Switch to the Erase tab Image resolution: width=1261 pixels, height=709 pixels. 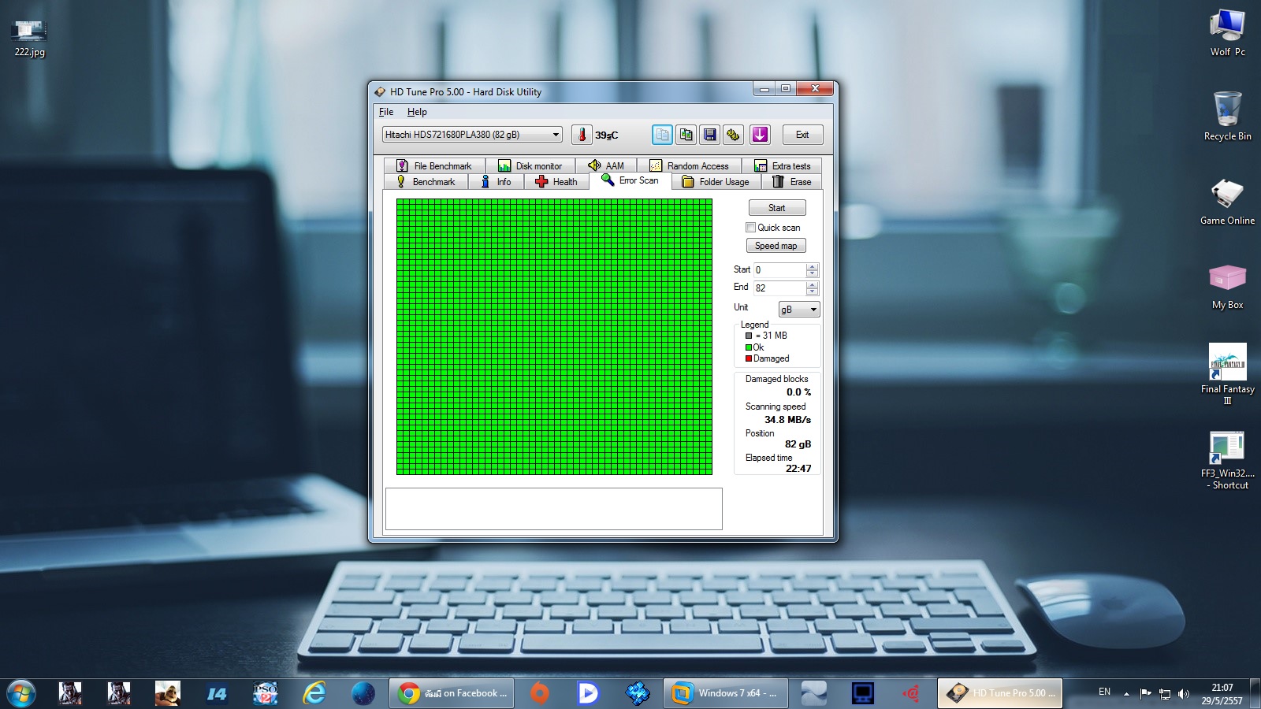coord(791,182)
